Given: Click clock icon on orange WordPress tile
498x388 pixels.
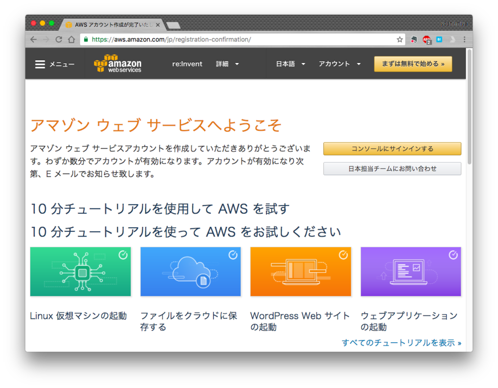Looking at the screenshot, I should click(x=343, y=255).
